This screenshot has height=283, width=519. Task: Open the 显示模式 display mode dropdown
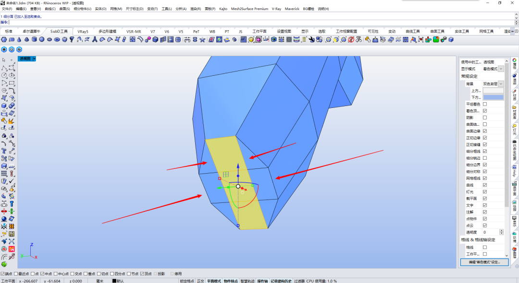pos(501,69)
